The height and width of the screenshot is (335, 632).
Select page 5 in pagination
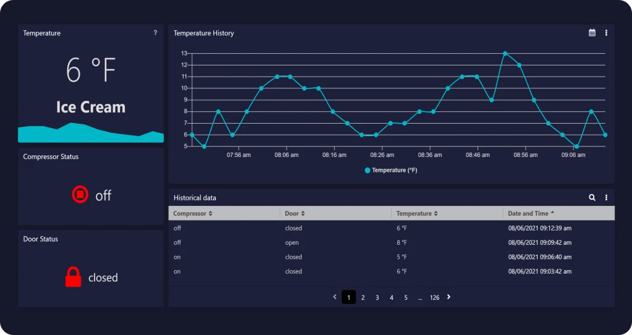point(406,298)
